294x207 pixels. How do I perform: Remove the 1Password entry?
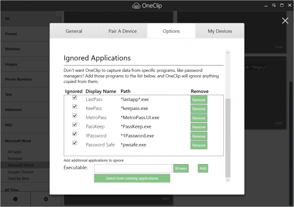click(x=199, y=136)
